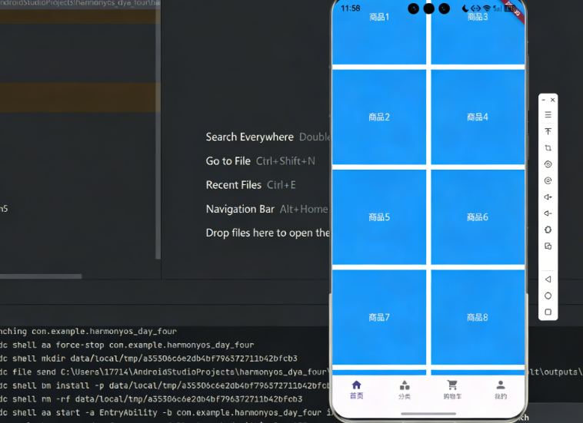
Task: Open the 购物车 shopping cart tab
Action: [452, 390]
